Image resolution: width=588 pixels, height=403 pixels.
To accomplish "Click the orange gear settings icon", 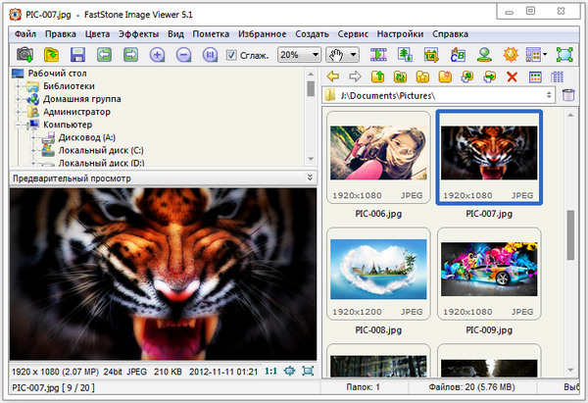I will [510, 55].
